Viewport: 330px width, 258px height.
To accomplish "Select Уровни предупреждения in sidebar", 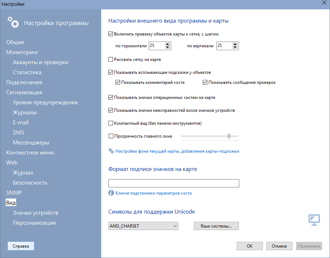I will pos(45,102).
